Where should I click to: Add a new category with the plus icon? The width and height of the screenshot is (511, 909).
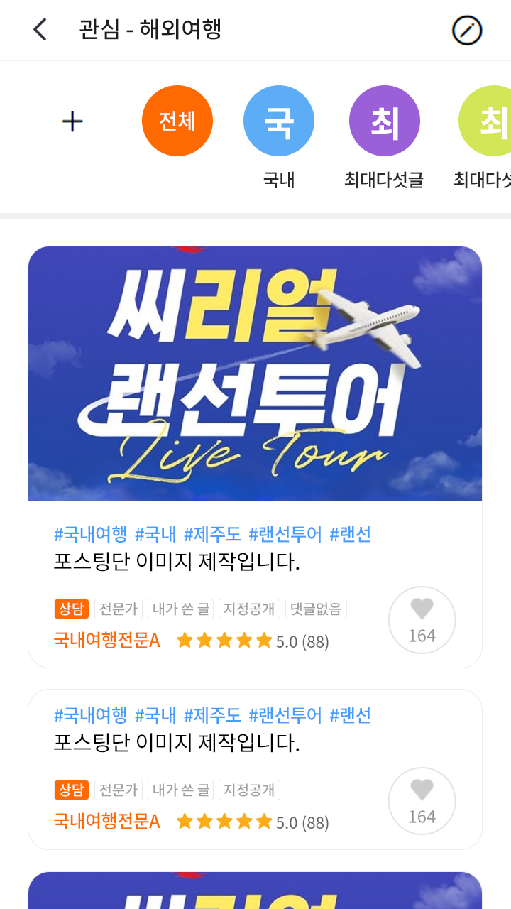pyautogui.click(x=72, y=121)
